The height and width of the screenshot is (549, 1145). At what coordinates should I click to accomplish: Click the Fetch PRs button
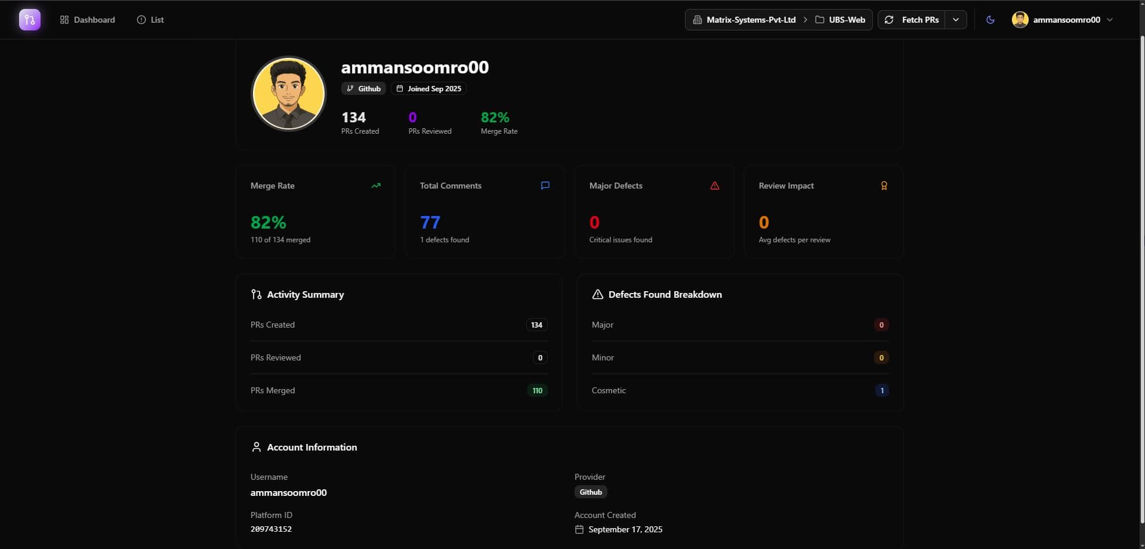(x=912, y=20)
